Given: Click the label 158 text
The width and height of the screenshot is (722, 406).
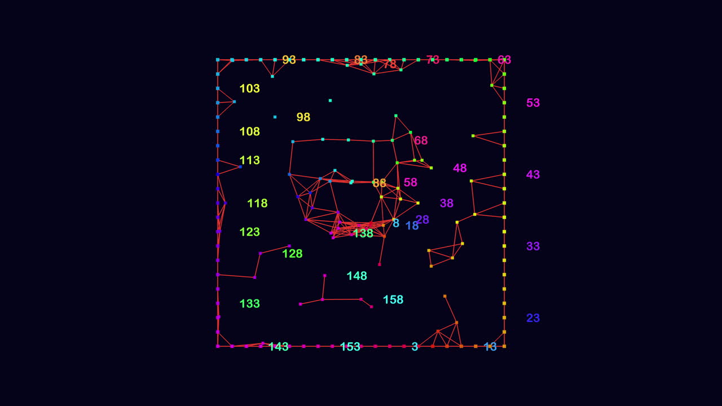Looking at the screenshot, I should [393, 301].
